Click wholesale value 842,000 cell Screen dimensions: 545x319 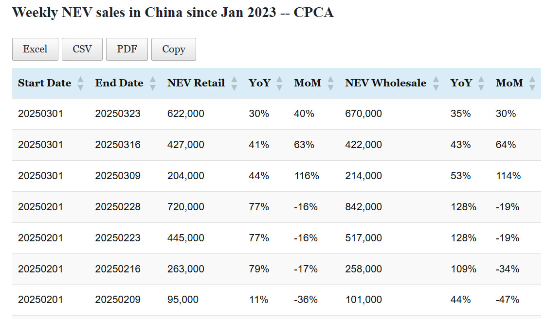click(363, 207)
